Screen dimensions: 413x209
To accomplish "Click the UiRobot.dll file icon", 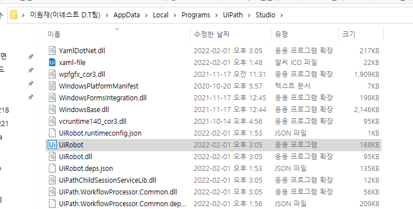I will click(x=52, y=157).
